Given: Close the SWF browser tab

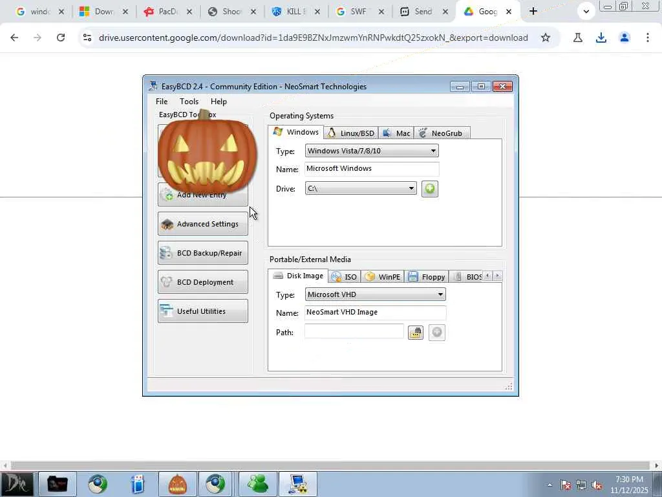Looking at the screenshot, I should 381,12.
